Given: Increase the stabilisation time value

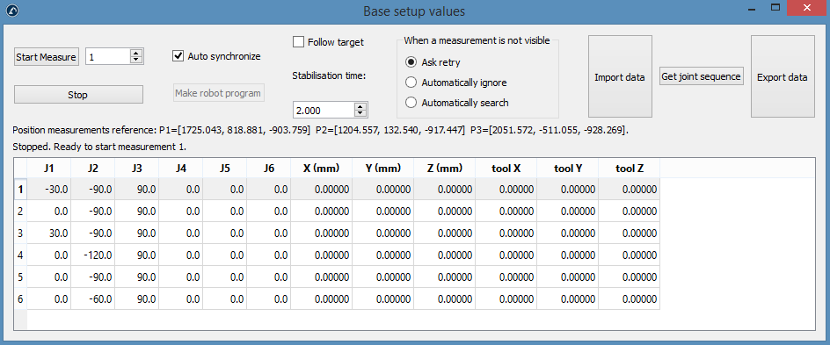Looking at the screenshot, I should click(x=360, y=107).
